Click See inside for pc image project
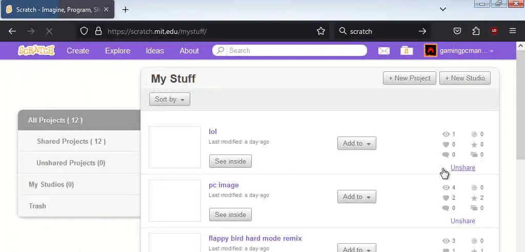This screenshot has height=252, width=525. click(x=230, y=215)
